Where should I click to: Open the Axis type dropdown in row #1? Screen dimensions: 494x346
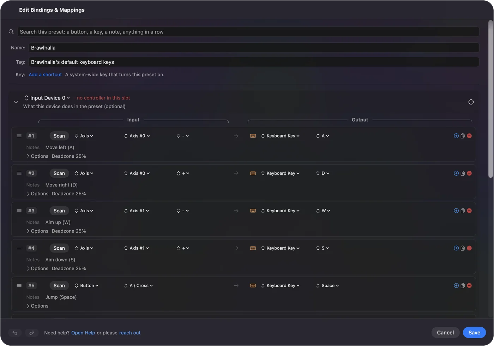pyautogui.click(x=84, y=136)
